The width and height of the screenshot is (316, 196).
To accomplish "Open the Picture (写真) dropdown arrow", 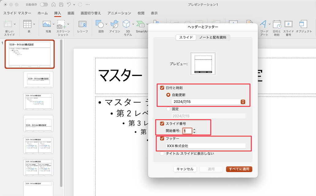I will [x=54, y=24].
